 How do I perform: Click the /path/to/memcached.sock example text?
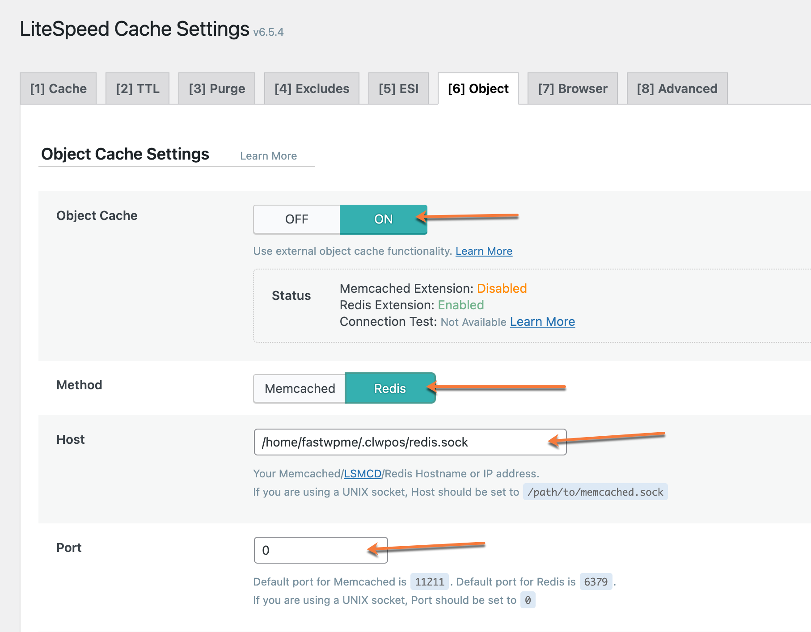pos(595,492)
